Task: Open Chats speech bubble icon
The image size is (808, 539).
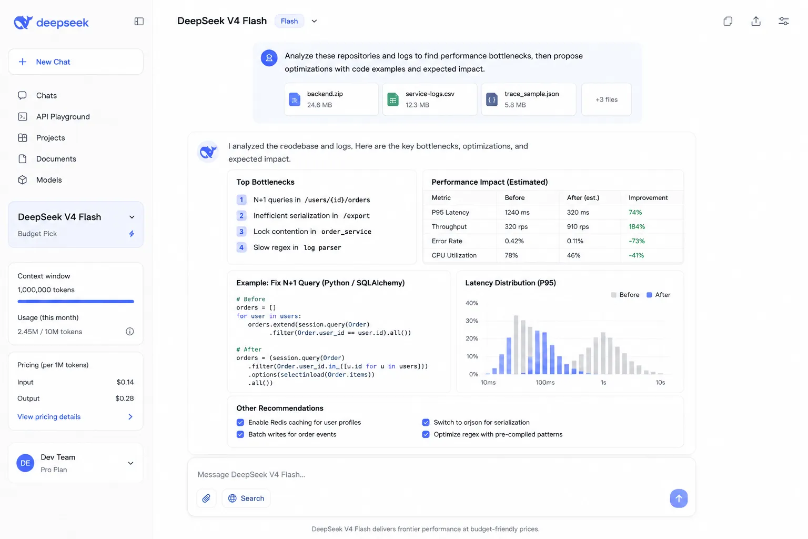Action: (x=23, y=95)
